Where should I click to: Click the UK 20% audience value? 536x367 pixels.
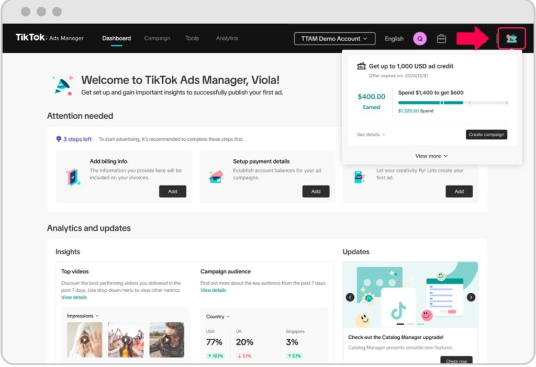coord(244,342)
